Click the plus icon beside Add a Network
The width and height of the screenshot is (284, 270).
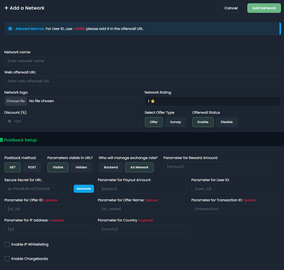click(x=7, y=8)
